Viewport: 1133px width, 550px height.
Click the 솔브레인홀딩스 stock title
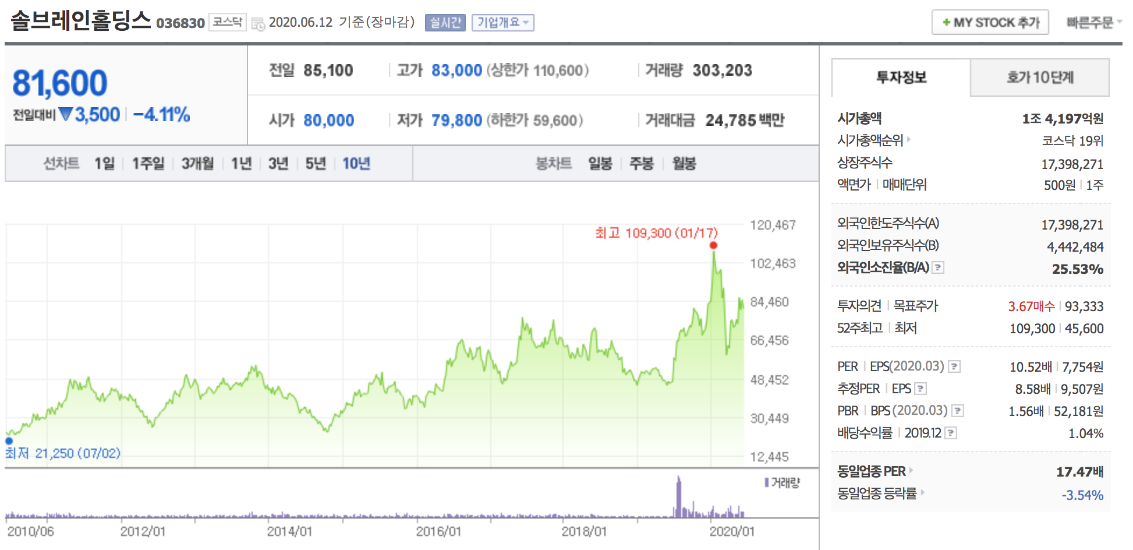click(81, 20)
